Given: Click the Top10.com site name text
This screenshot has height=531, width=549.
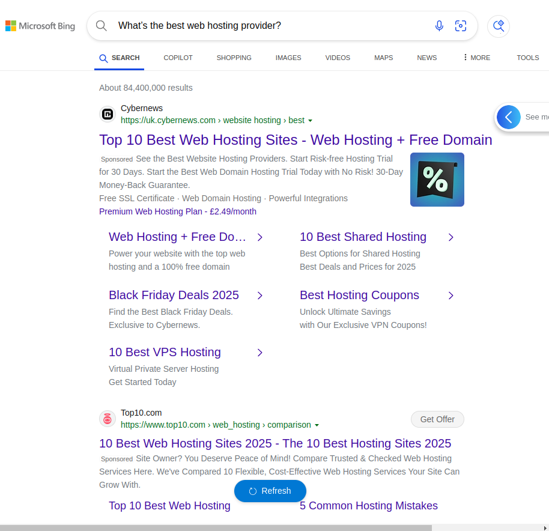Looking at the screenshot, I should 141,413.
